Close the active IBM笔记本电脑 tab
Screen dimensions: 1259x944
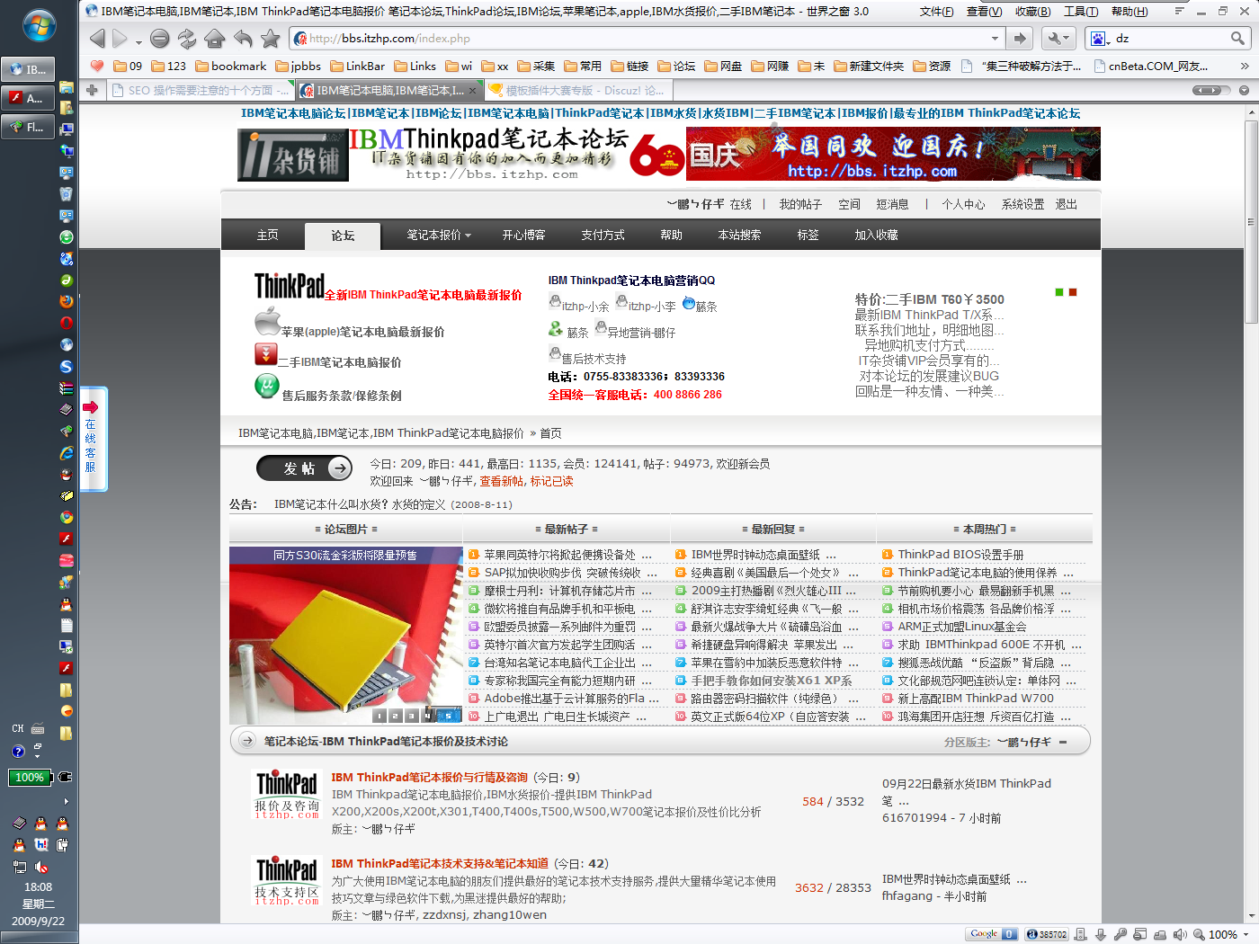[x=472, y=90]
